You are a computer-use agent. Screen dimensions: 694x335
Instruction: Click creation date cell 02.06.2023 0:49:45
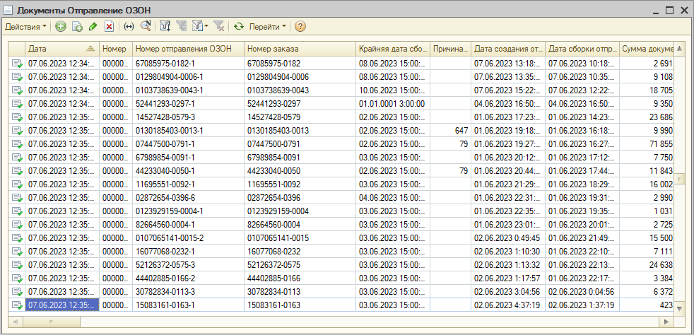507,237
